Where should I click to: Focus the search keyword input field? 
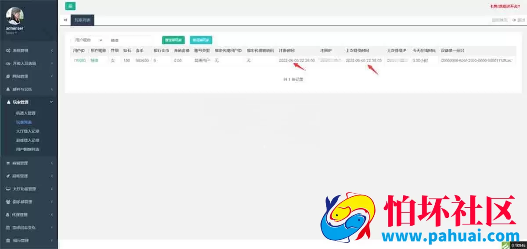tap(130, 40)
